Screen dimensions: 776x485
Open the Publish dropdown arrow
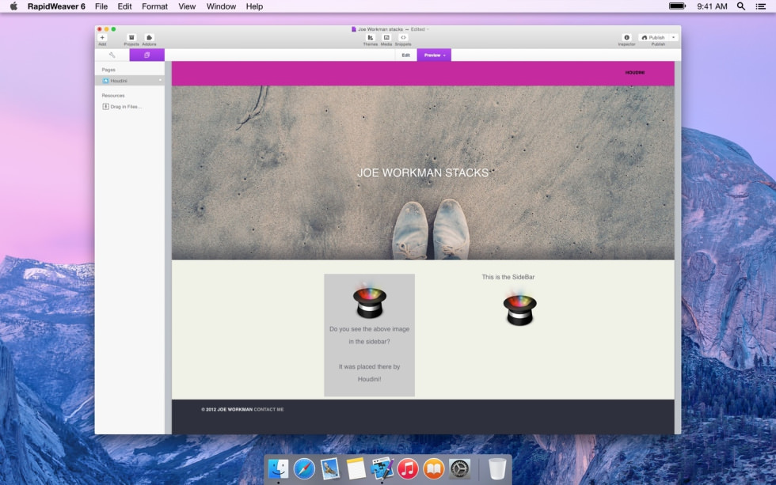pyautogui.click(x=674, y=37)
